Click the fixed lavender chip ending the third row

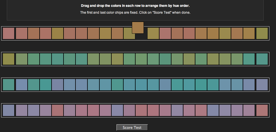coord(262,85)
